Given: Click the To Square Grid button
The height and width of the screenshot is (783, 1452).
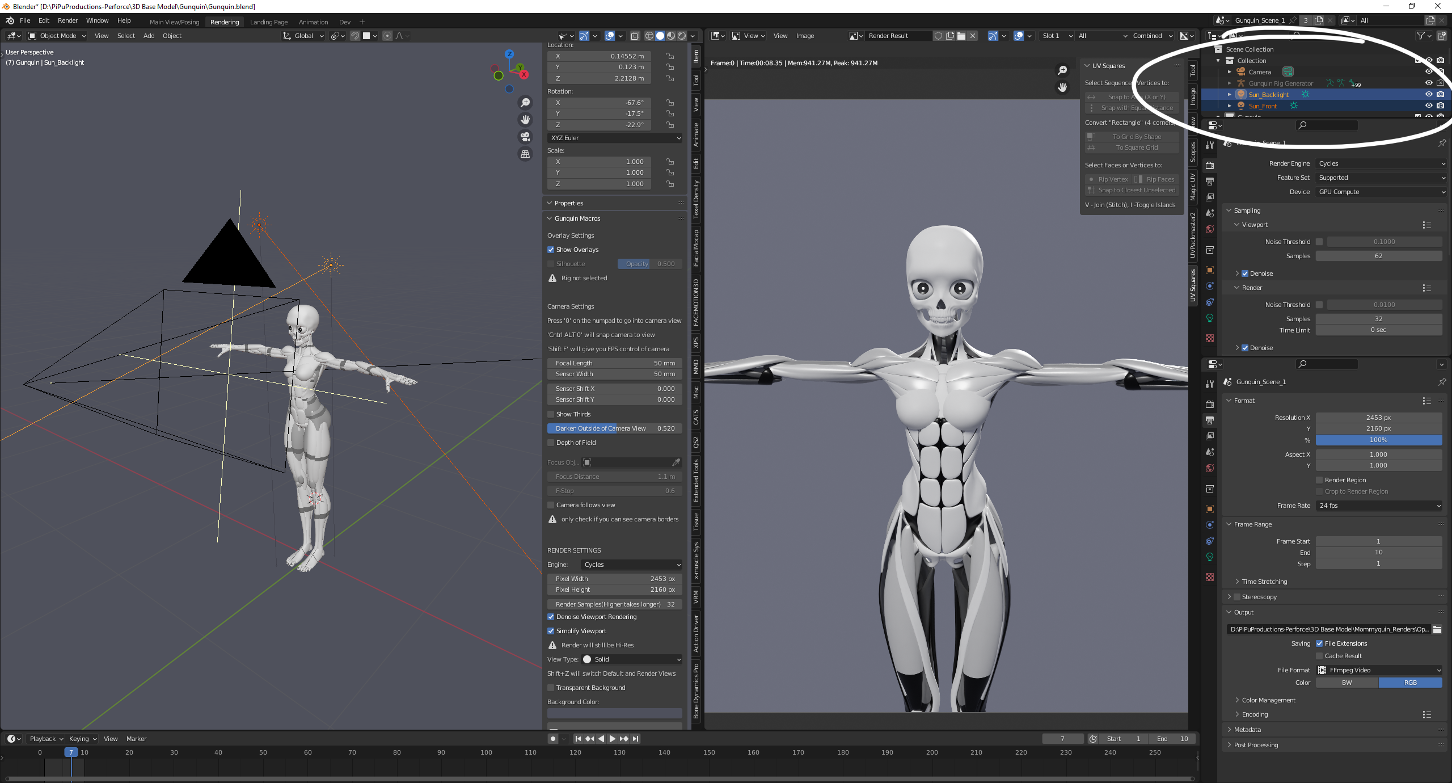Looking at the screenshot, I should pos(1132,148).
